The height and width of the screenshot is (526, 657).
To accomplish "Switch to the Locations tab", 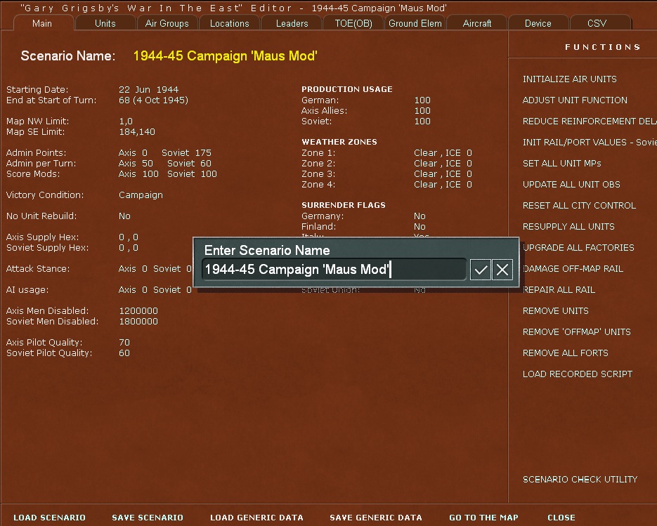I will (229, 23).
